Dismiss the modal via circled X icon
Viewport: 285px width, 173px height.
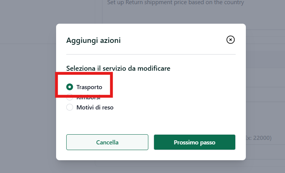tap(230, 39)
